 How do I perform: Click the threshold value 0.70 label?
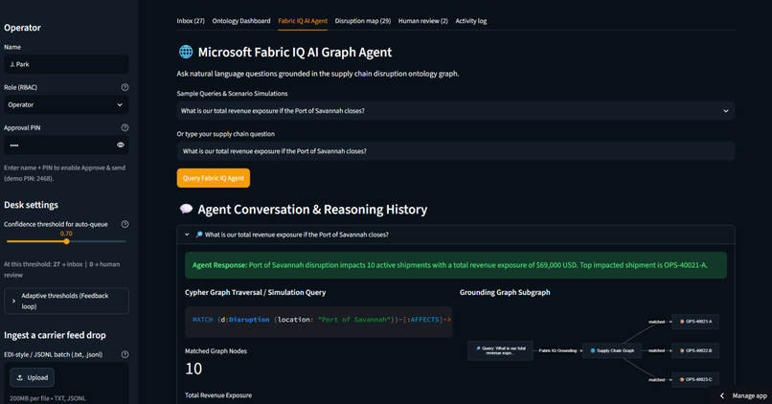click(66, 234)
